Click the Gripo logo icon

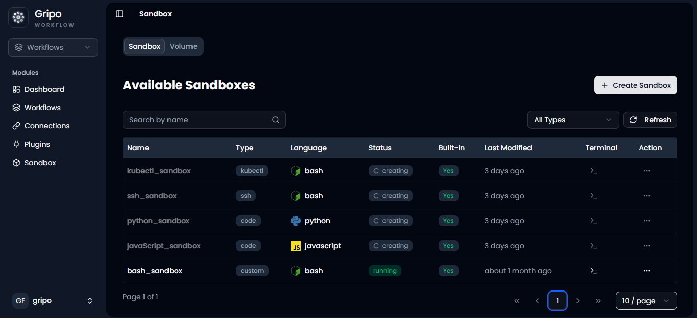(18, 17)
